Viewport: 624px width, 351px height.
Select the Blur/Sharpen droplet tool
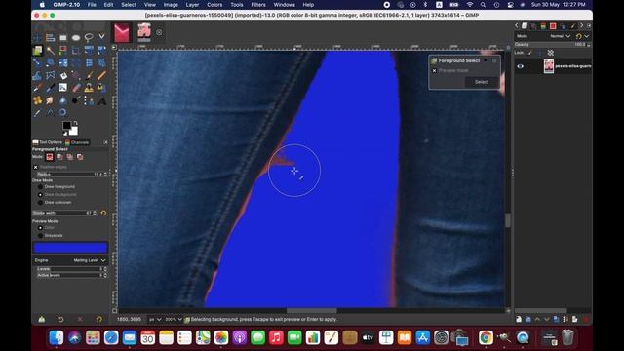(x=62, y=99)
